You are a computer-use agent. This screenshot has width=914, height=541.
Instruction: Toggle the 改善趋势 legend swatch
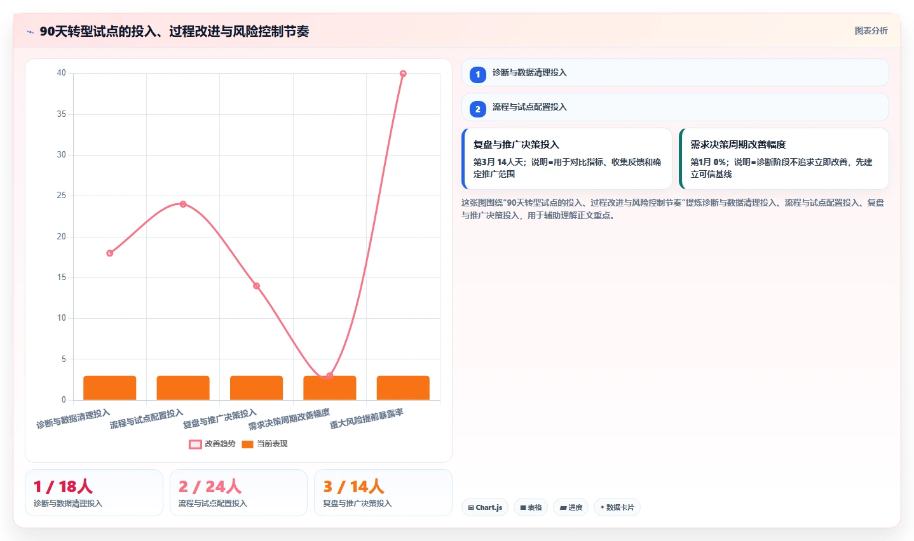coord(195,444)
